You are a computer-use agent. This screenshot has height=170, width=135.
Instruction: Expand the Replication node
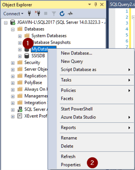pyautogui.click(x=13, y=77)
